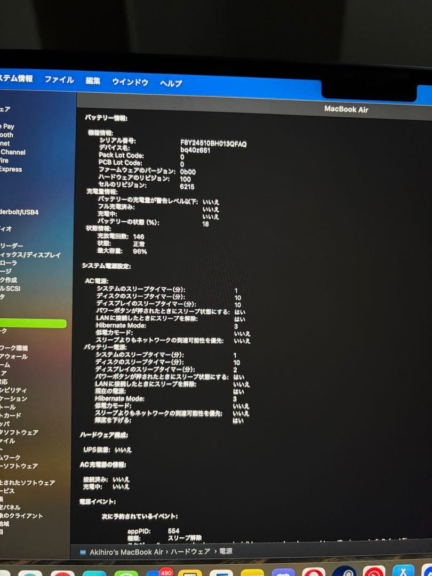Screen dimensions: 432x576
Task: Open the ウインドウ menu
Action: click(130, 82)
